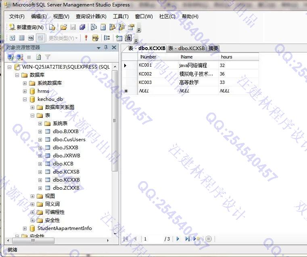Image resolution: width=307 pixels, height=257 pixels.
Task: Collapse the kechou_db database node
Action: click(25, 99)
